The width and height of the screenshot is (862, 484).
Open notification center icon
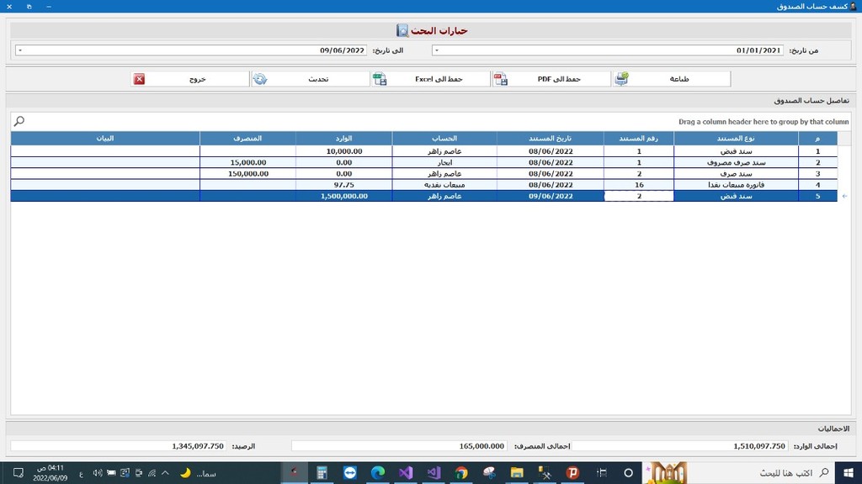point(19,472)
